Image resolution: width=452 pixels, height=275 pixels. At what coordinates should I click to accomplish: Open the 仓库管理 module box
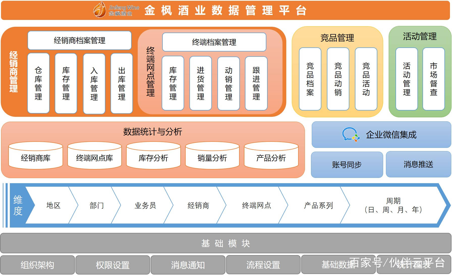click(38, 83)
